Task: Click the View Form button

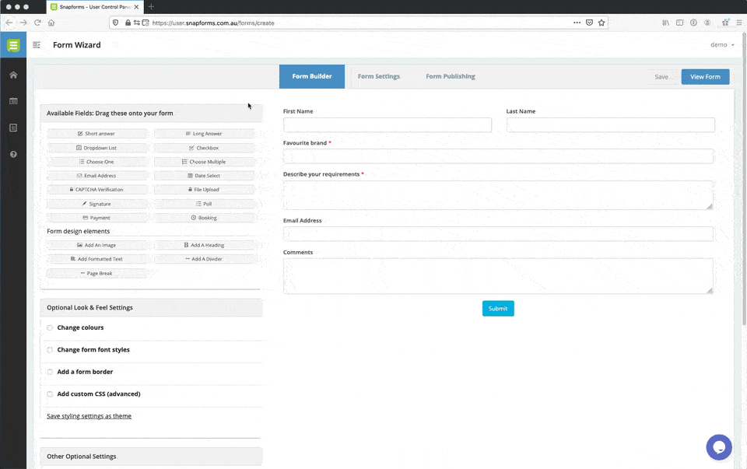Action: coord(705,77)
